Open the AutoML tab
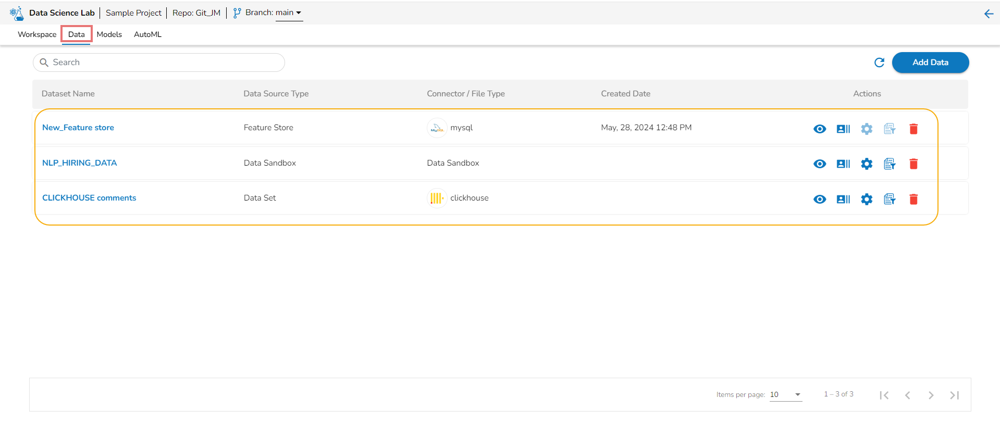 [x=147, y=34]
